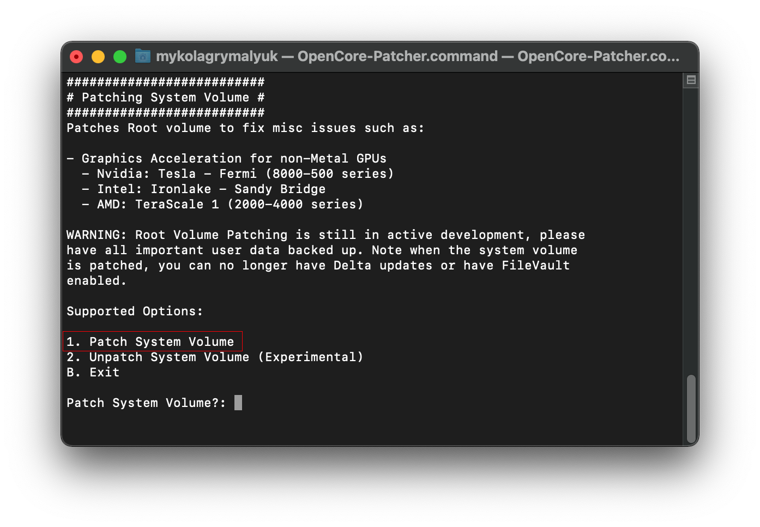Click the cursor after Patch System Volume? prompt
This screenshot has width=760, height=527.
click(238, 403)
